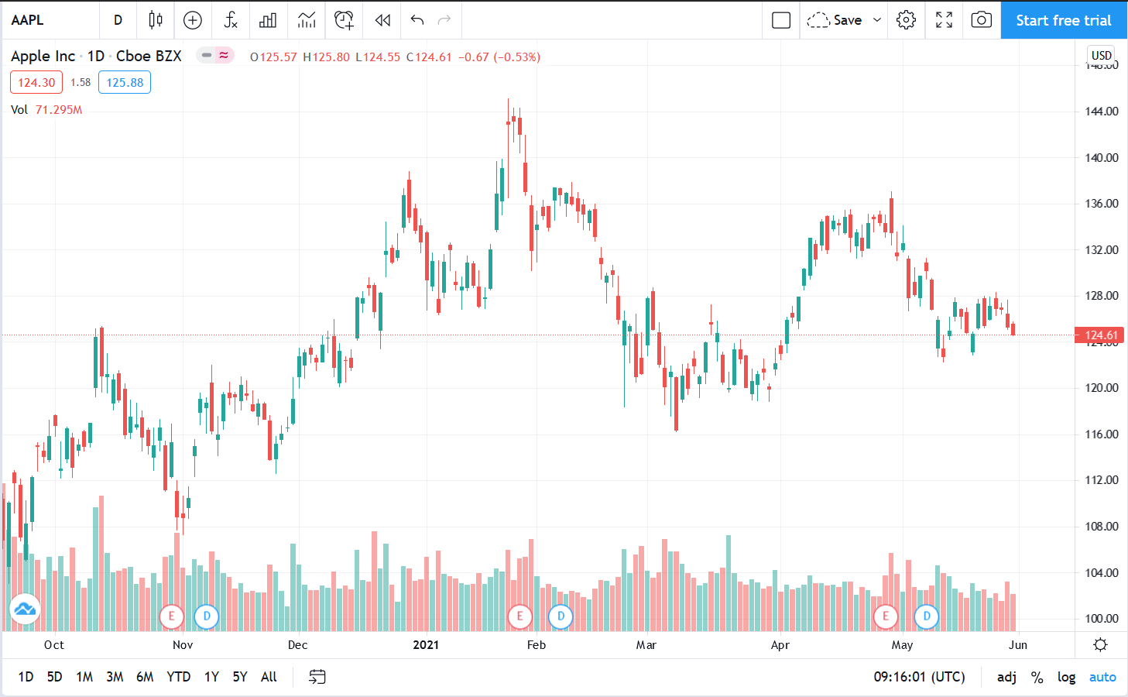Redo the chart action
The height and width of the screenshot is (697, 1128).
[x=444, y=20]
